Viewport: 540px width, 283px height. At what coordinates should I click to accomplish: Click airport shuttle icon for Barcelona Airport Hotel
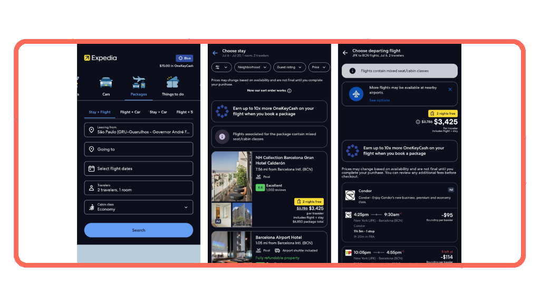point(277,251)
